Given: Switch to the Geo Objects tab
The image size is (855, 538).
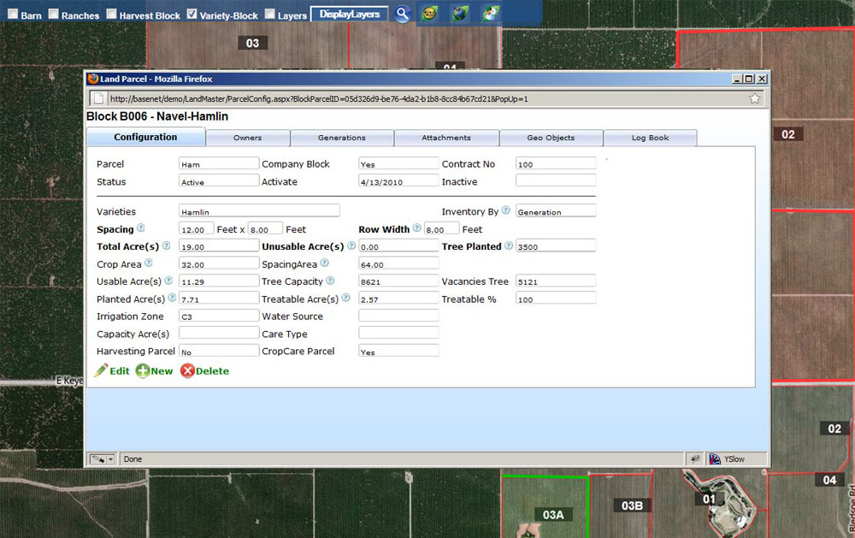Looking at the screenshot, I should 551,138.
